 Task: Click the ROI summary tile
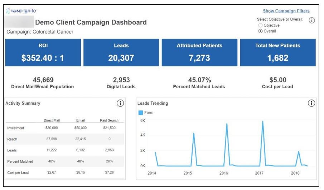pyautogui.click(x=43, y=52)
